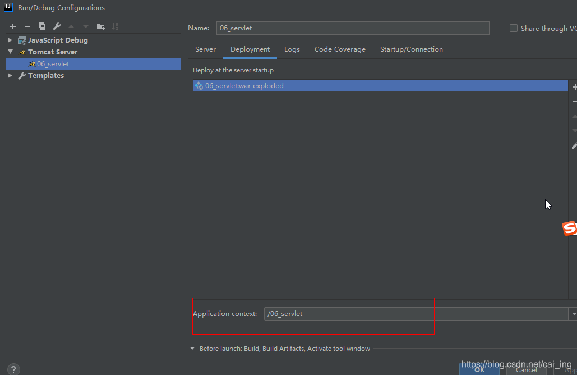
Task: Move configuration down in toolbar
Action: [86, 26]
